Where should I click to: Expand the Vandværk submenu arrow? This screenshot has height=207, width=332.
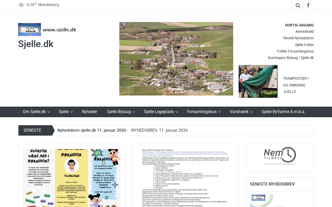[251, 112]
